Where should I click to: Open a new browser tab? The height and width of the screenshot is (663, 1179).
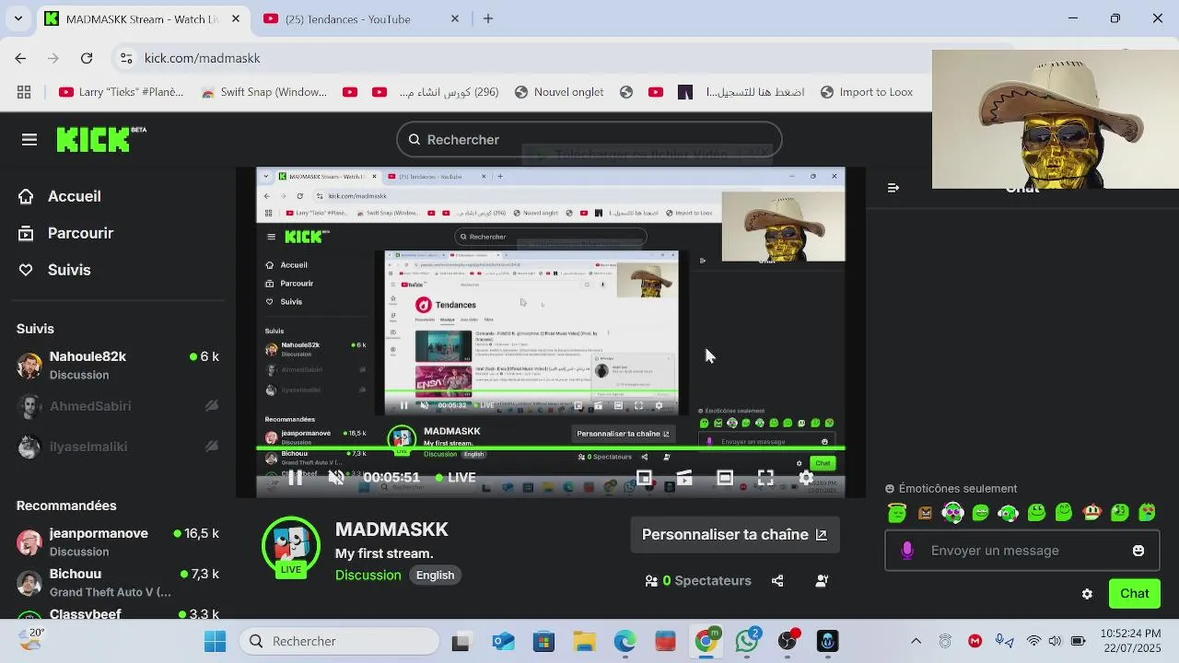click(x=488, y=18)
